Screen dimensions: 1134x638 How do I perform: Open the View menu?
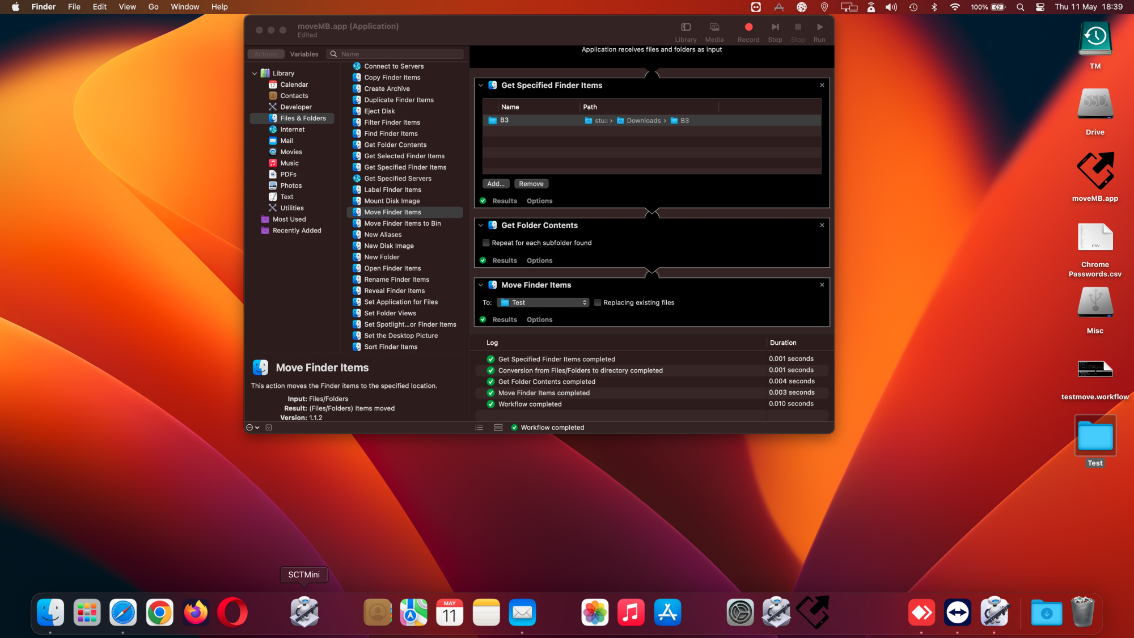127,7
